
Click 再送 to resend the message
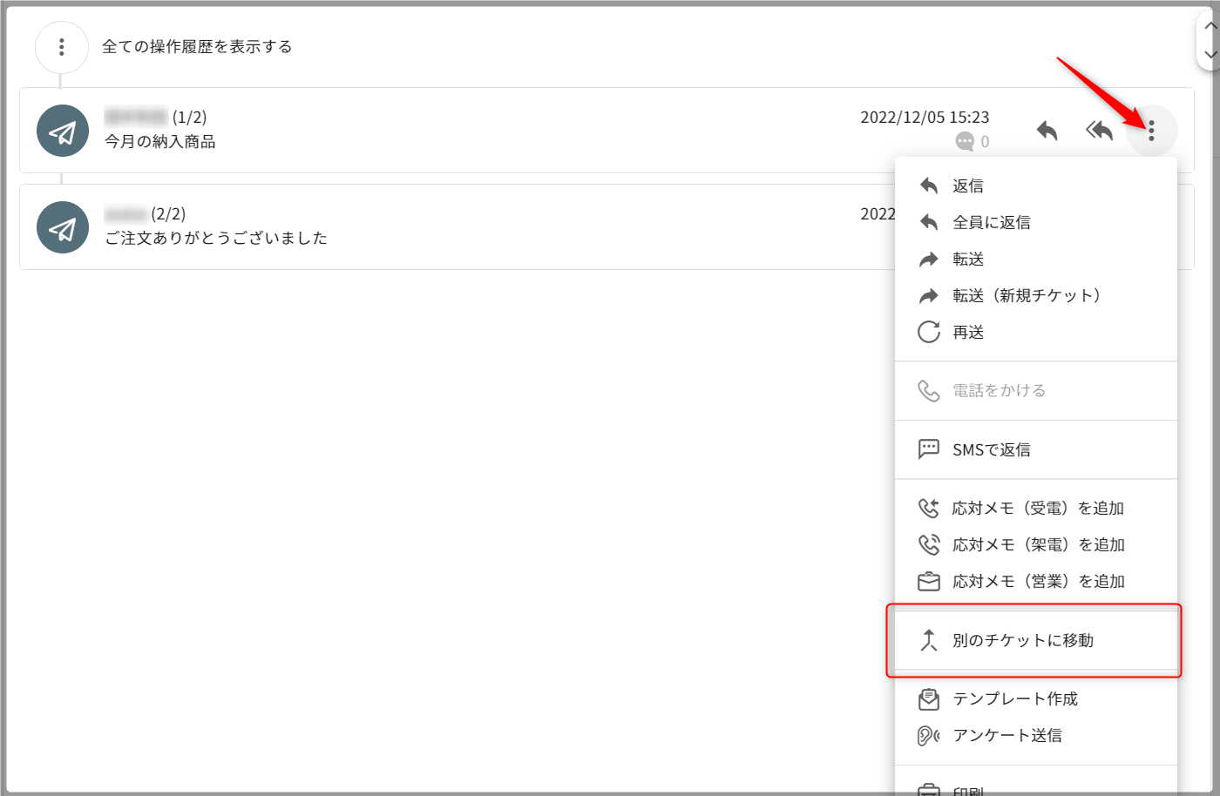coord(967,332)
